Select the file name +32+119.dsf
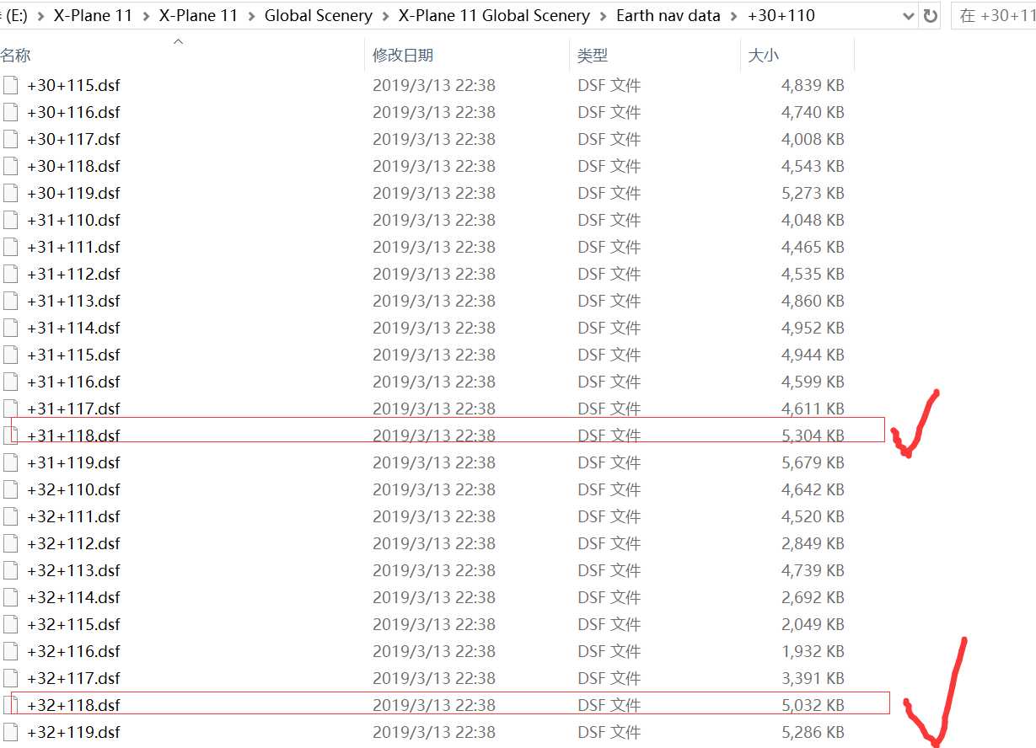 pyautogui.click(x=73, y=732)
